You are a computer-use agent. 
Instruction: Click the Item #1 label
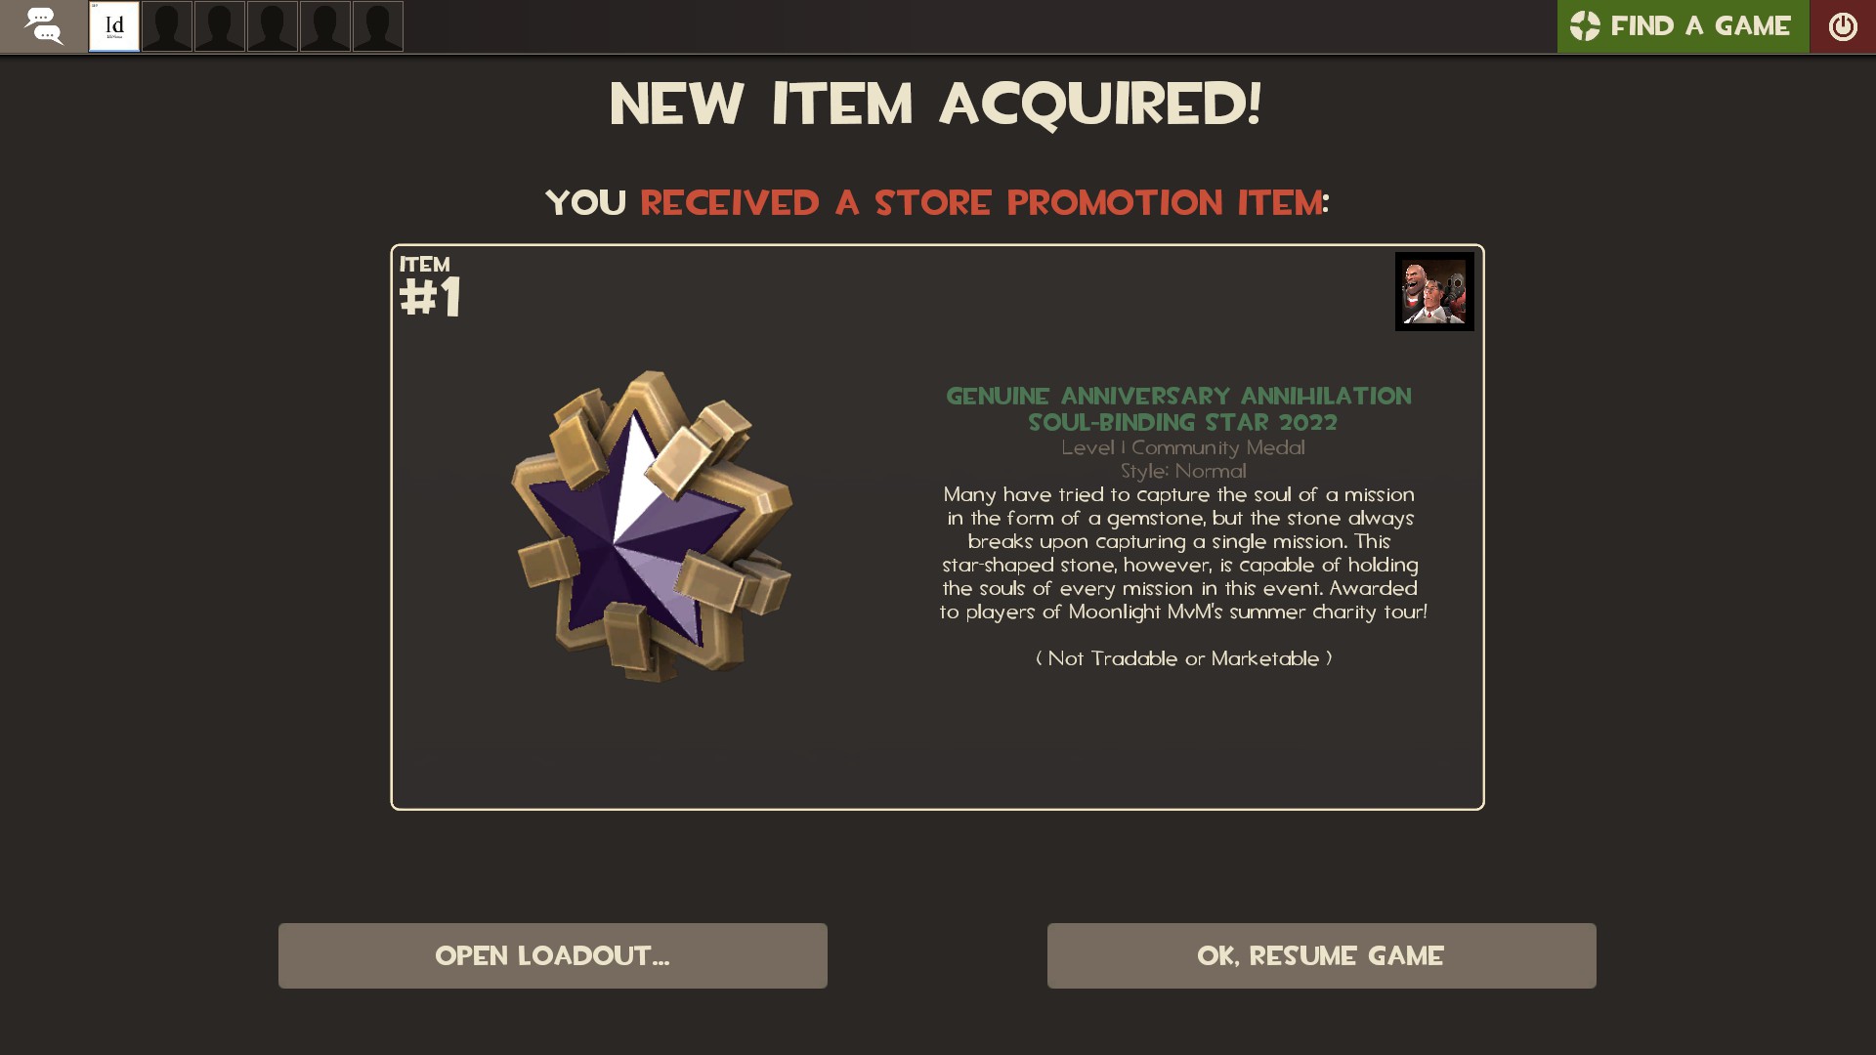pyautogui.click(x=430, y=287)
